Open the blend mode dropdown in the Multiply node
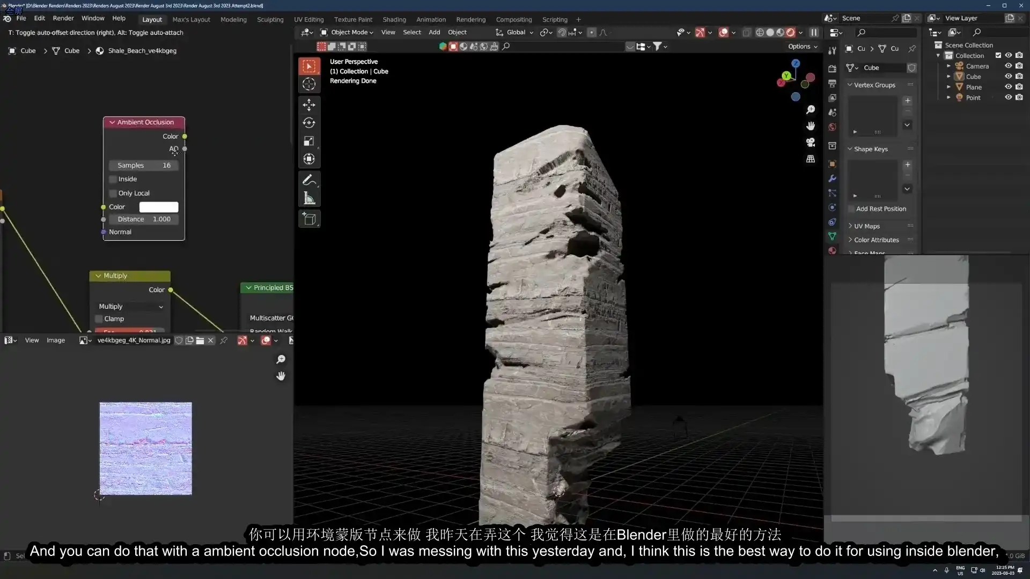1030x579 pixels. (130, 306)
